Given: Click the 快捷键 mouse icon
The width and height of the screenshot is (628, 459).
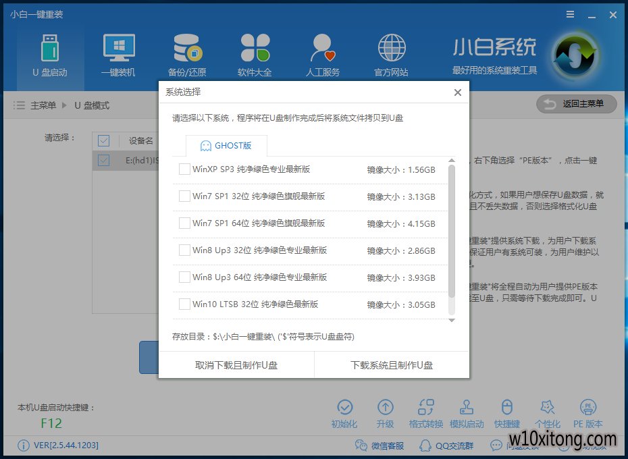Looking at the screenshot, I should pyautogui.click(x=507, y=407).
